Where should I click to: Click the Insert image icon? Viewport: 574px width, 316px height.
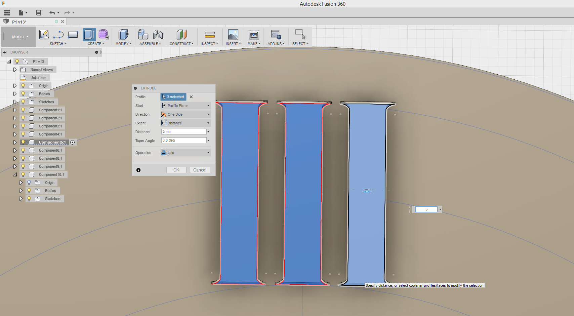pyautogui.click(x=233, y=35)
